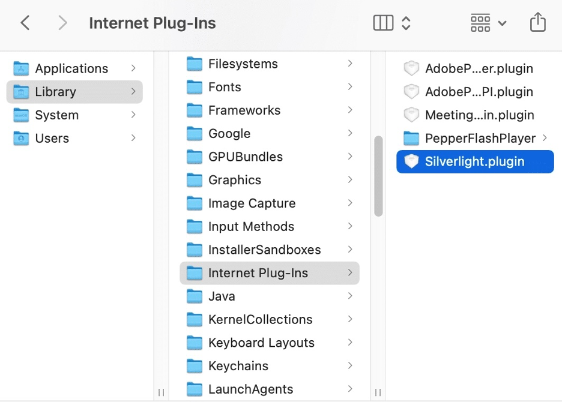Image resolution: width=562 pixels, height=402 pixels.
Task: Click the Frameworks folder icon
Action: coord(195,110)
